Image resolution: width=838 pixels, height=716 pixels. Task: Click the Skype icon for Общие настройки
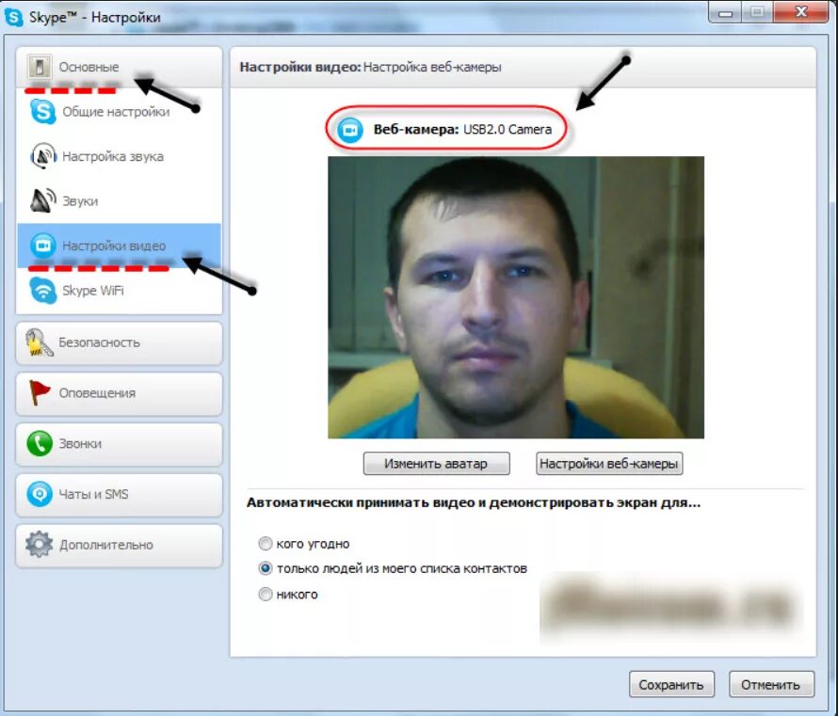click(x=42, y=112)
